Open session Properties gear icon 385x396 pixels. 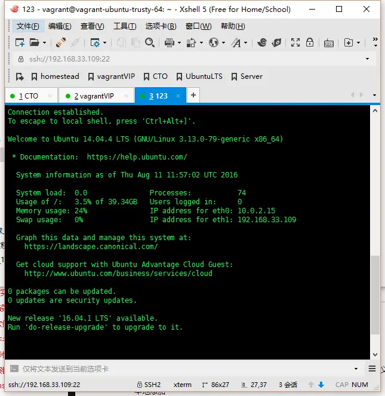pyautogui.click(x=95, y=42)
